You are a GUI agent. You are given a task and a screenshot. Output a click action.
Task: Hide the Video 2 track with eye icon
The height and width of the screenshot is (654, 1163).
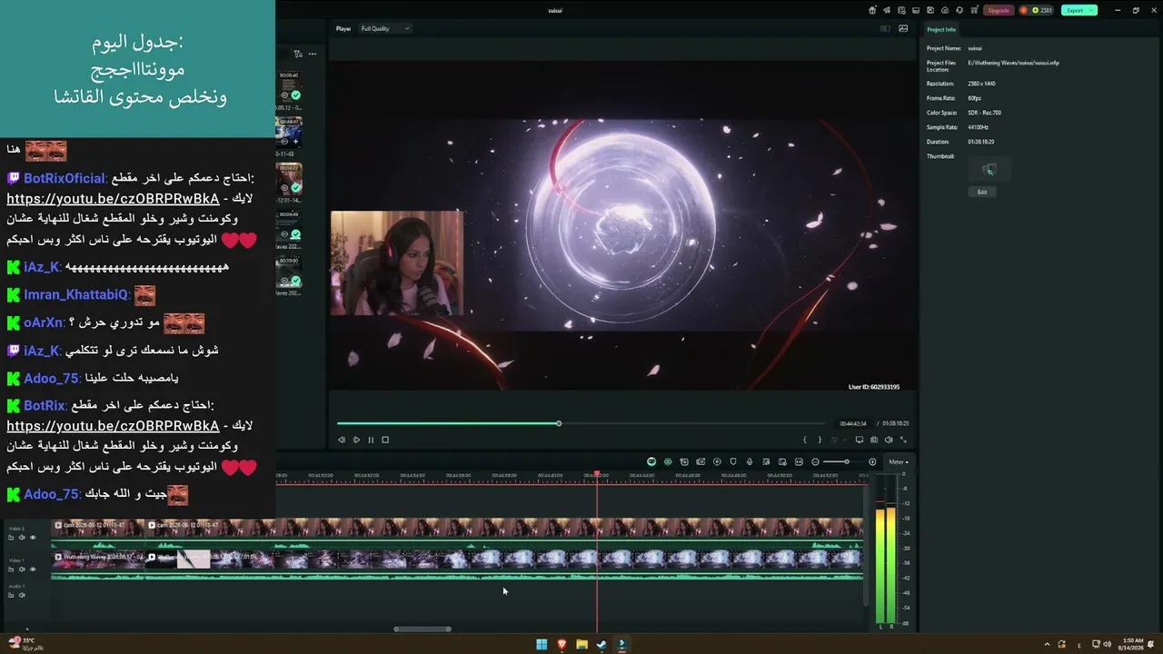[33, 538]
